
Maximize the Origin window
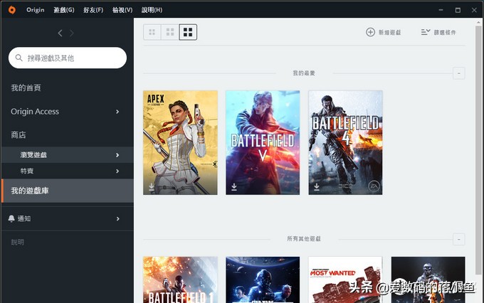(458, 10)
